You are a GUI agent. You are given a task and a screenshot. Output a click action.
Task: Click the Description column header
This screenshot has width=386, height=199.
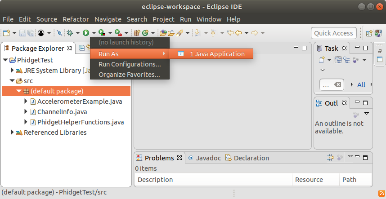[x=213, y=180]
